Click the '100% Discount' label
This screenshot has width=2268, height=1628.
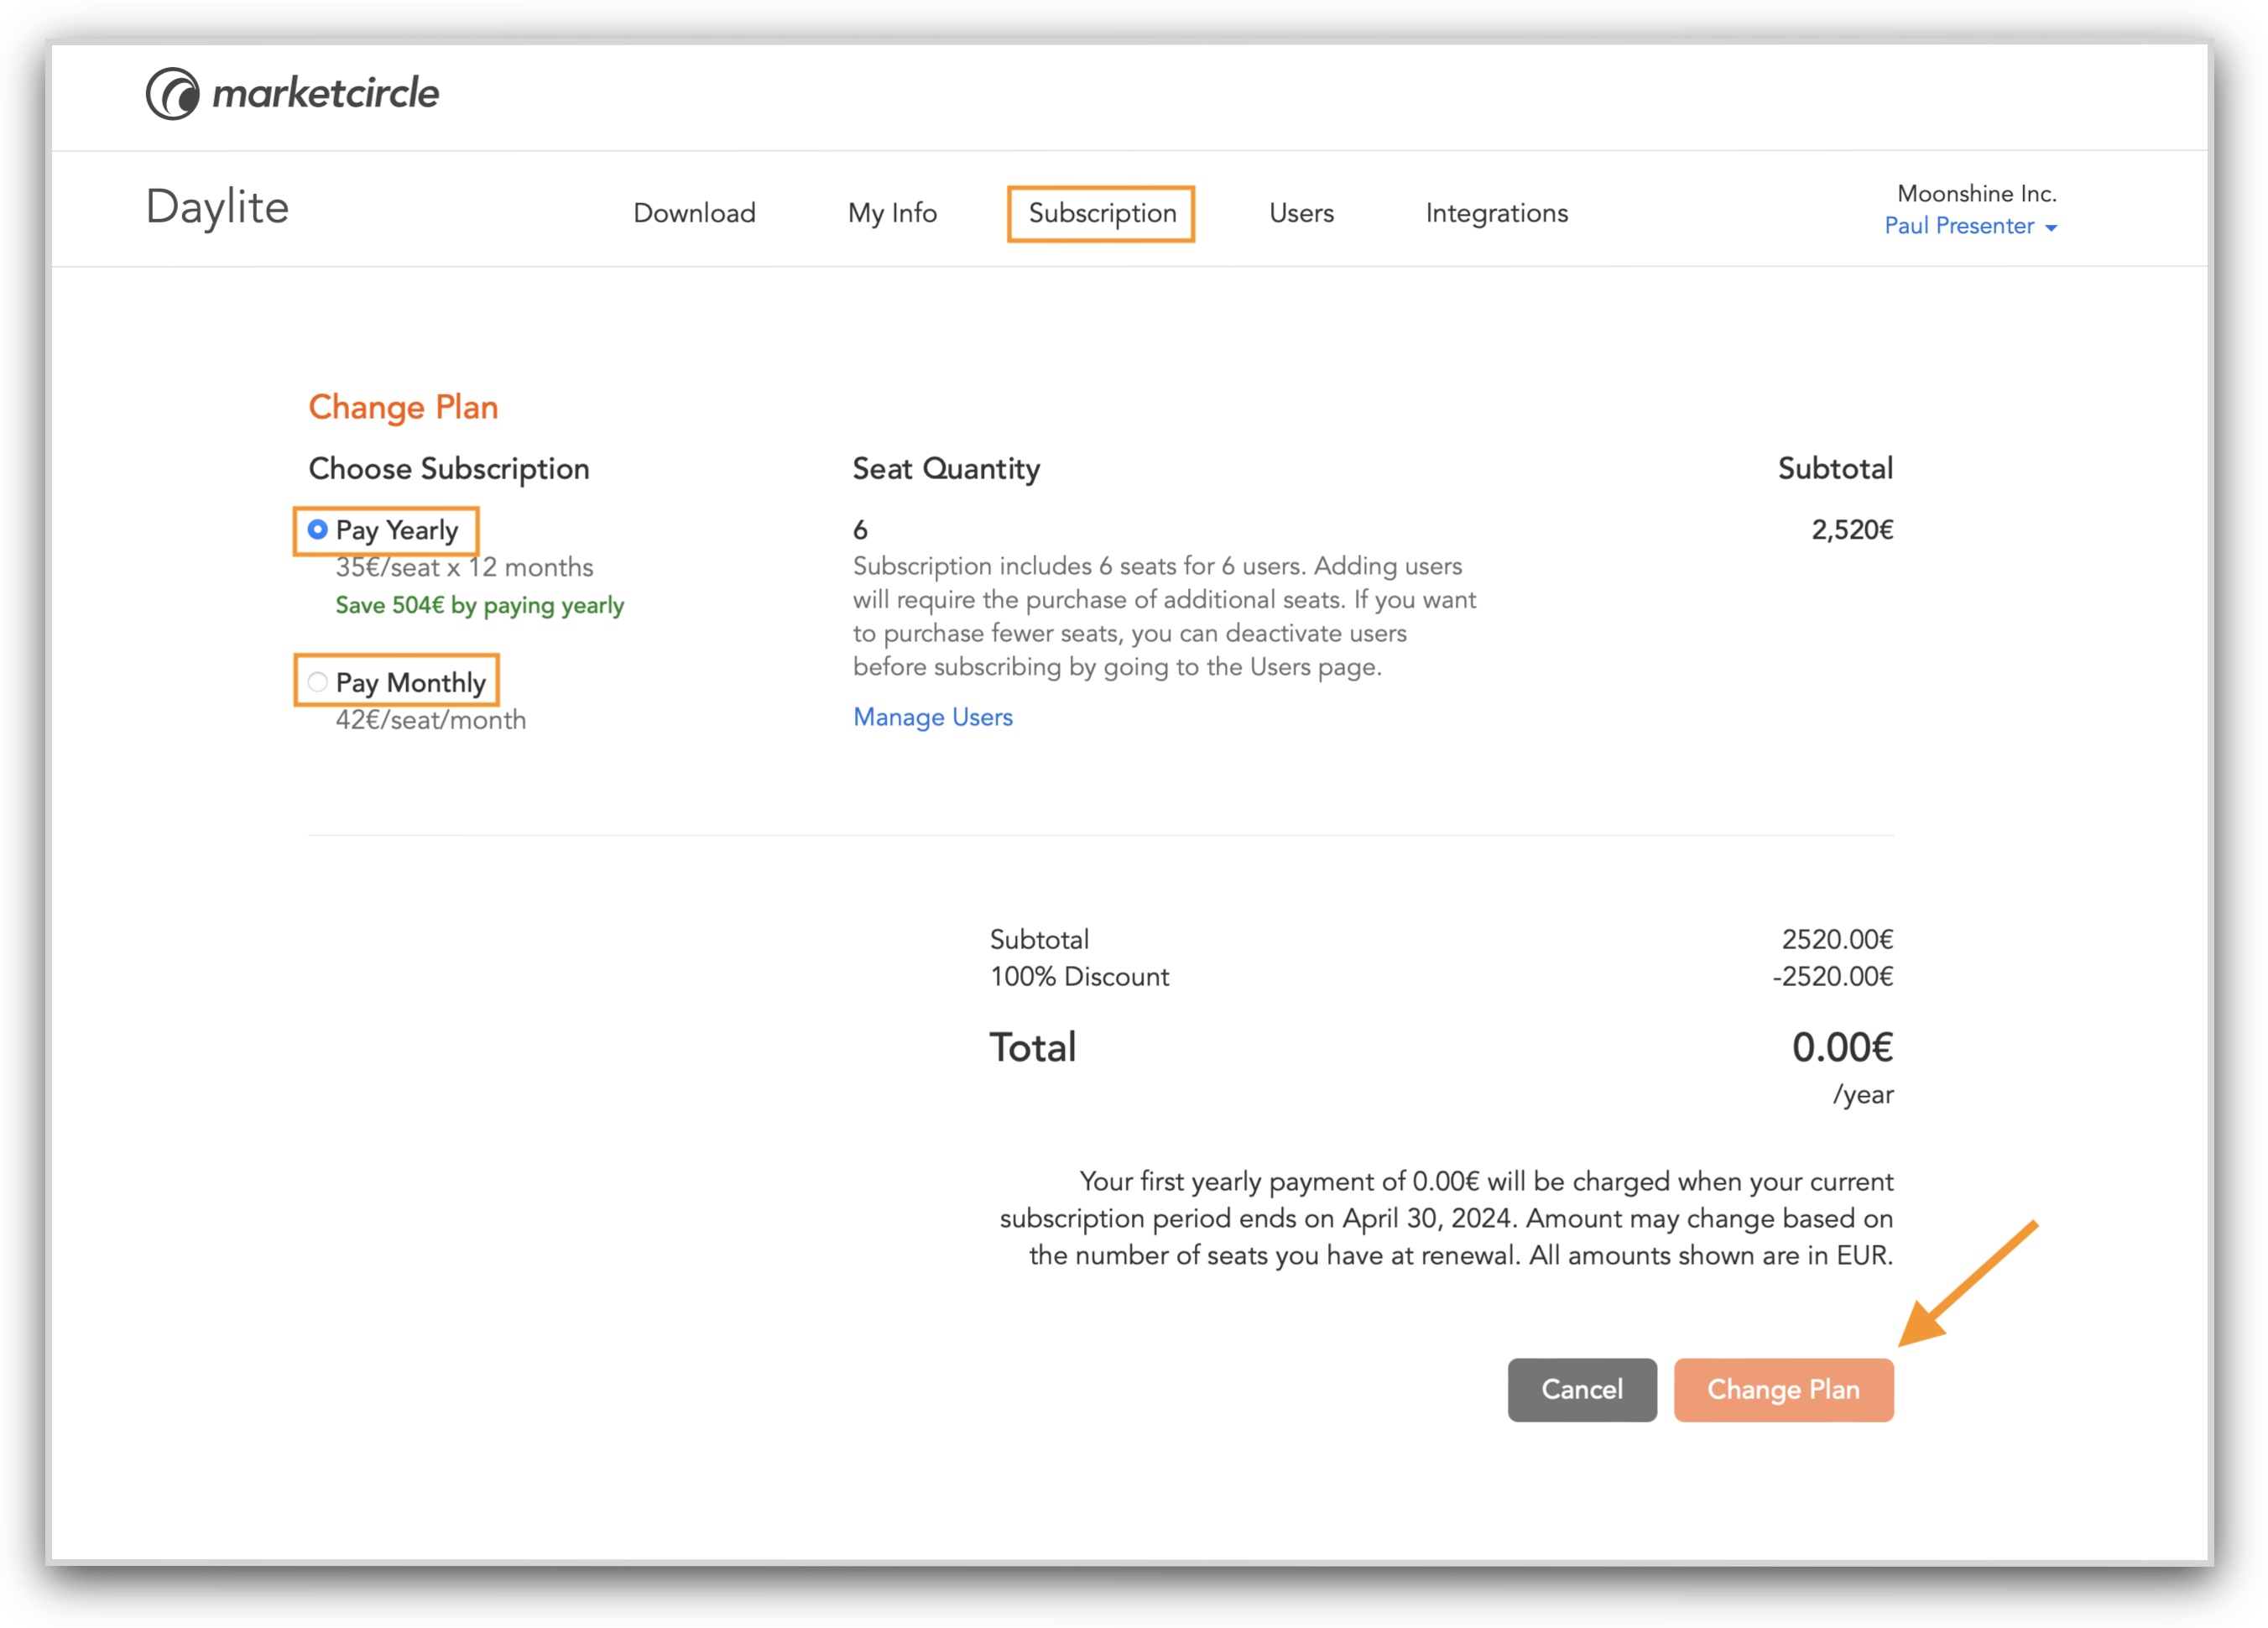pos(1079,976)
